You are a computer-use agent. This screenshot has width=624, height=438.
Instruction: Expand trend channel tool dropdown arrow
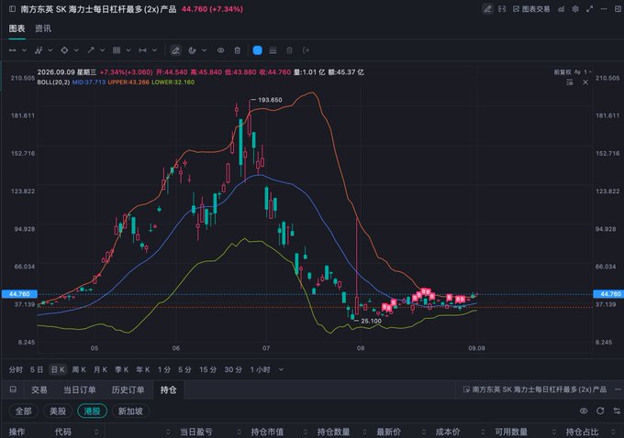(50, 50)
